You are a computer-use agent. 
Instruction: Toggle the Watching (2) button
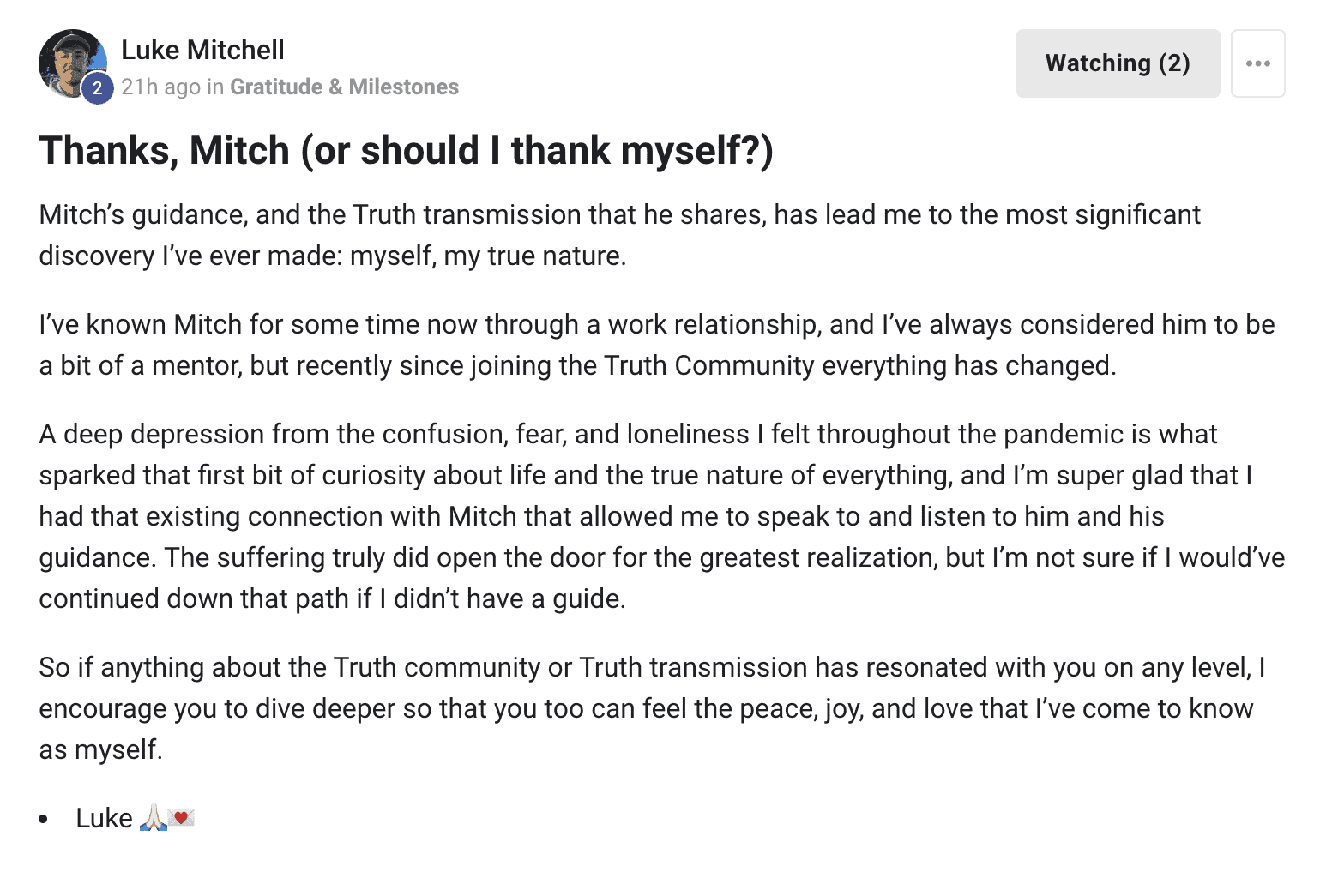1118,63
